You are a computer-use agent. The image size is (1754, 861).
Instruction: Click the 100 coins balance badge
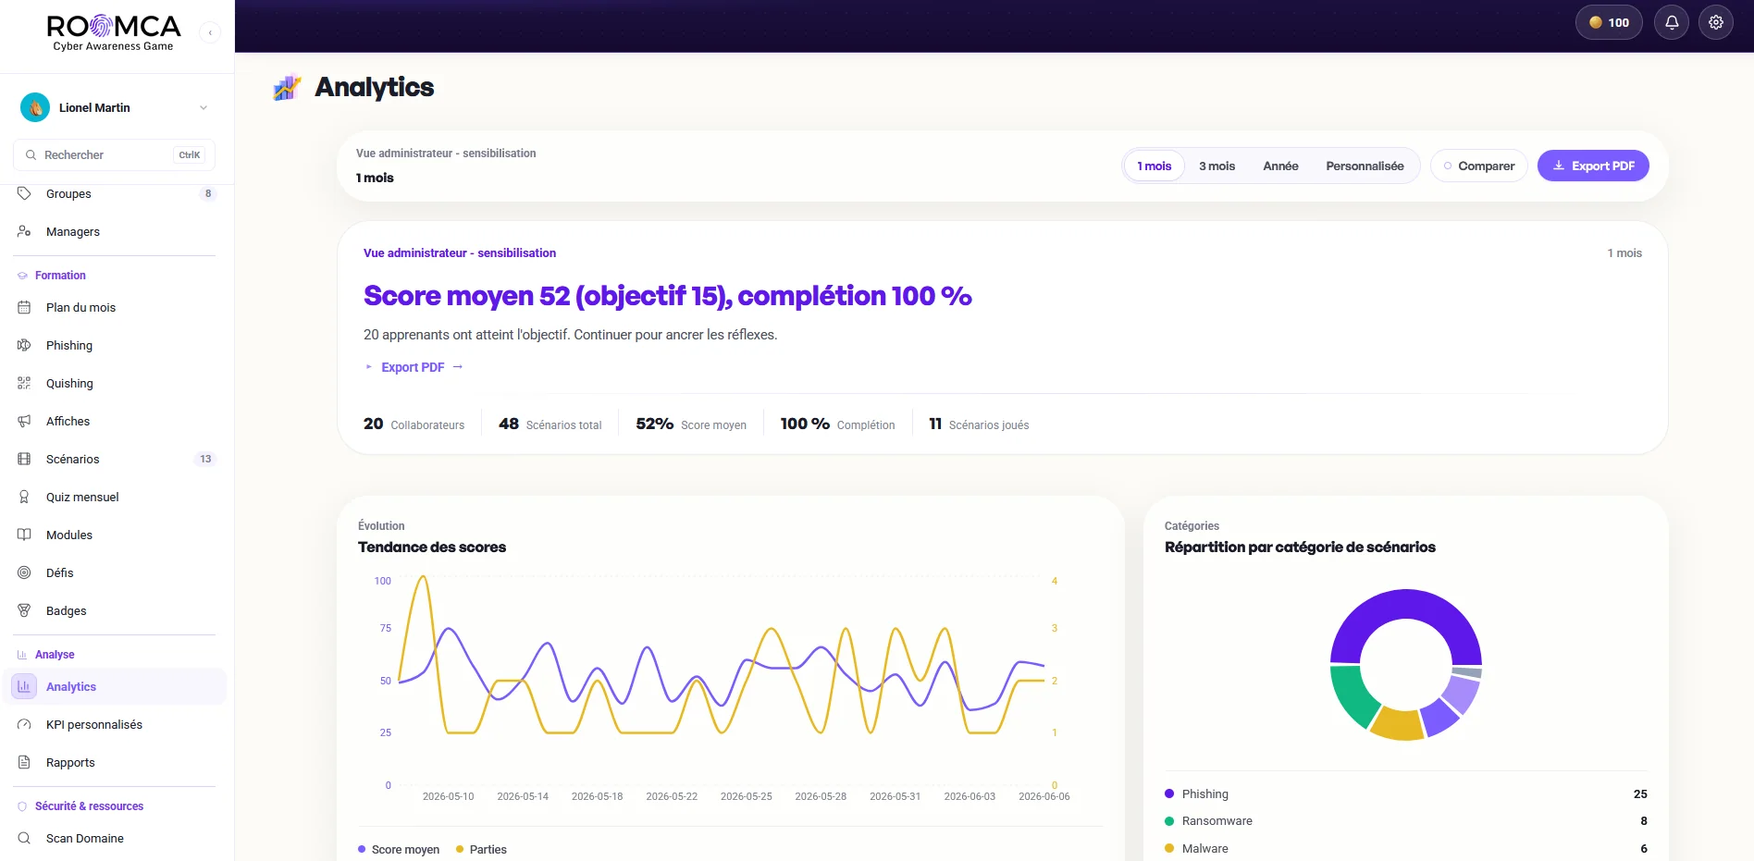pos(1609,22)
